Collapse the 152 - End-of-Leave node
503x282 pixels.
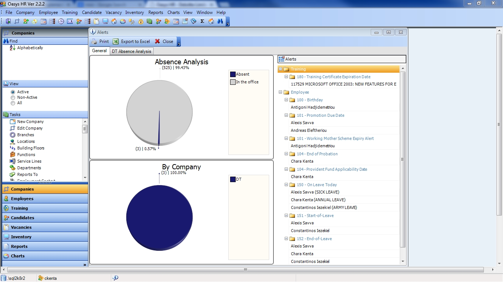[286, 239]
